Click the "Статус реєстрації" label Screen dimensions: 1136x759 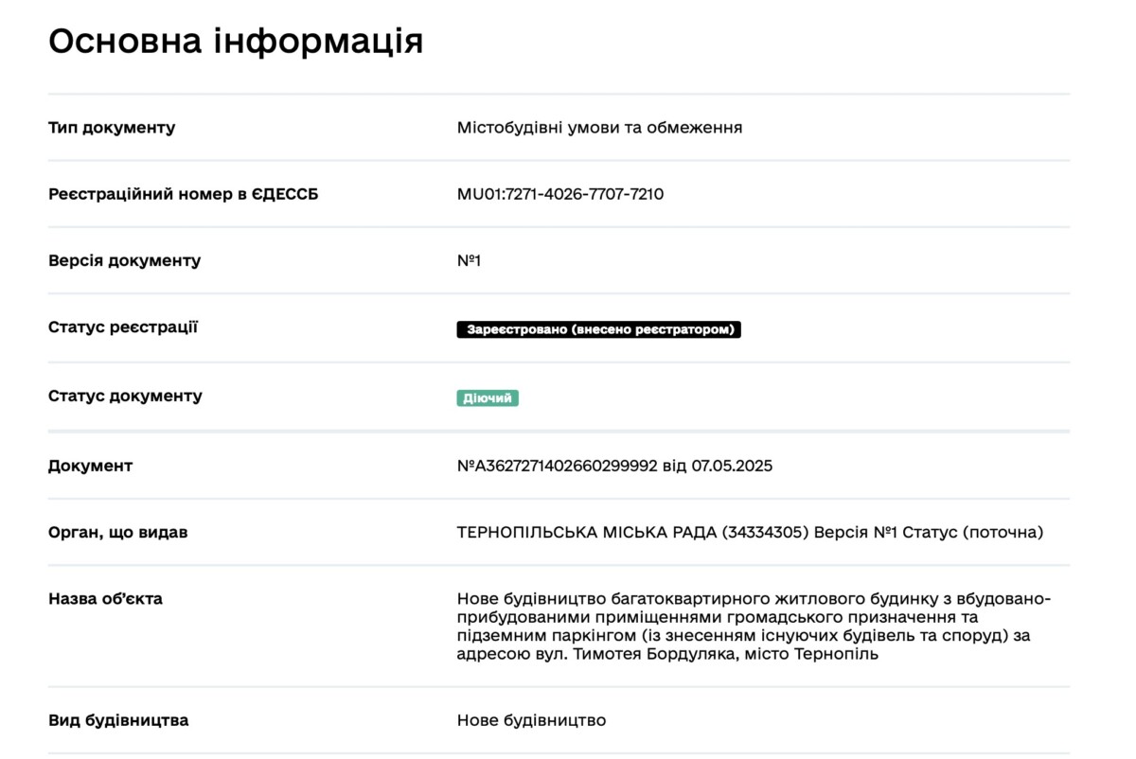[x=123, y=327]
